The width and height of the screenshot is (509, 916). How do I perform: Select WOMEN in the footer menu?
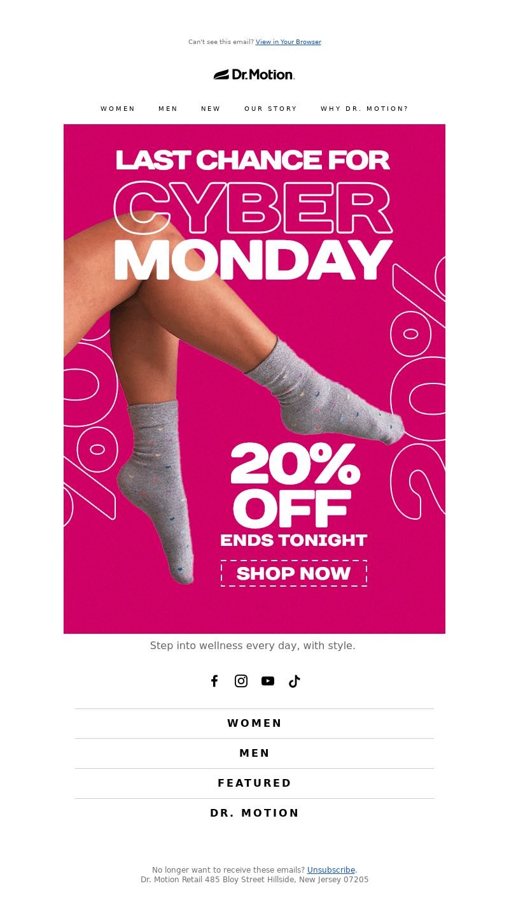[x=254, y=724]
